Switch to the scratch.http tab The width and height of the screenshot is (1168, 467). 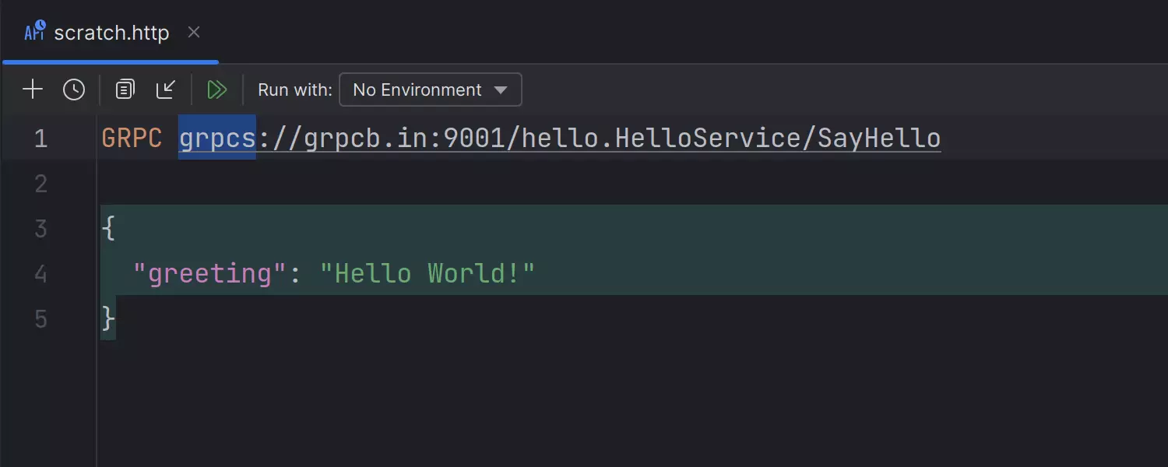[111, 33]
